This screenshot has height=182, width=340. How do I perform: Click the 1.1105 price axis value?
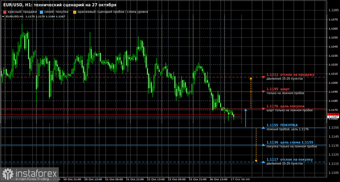coord(333,173)
